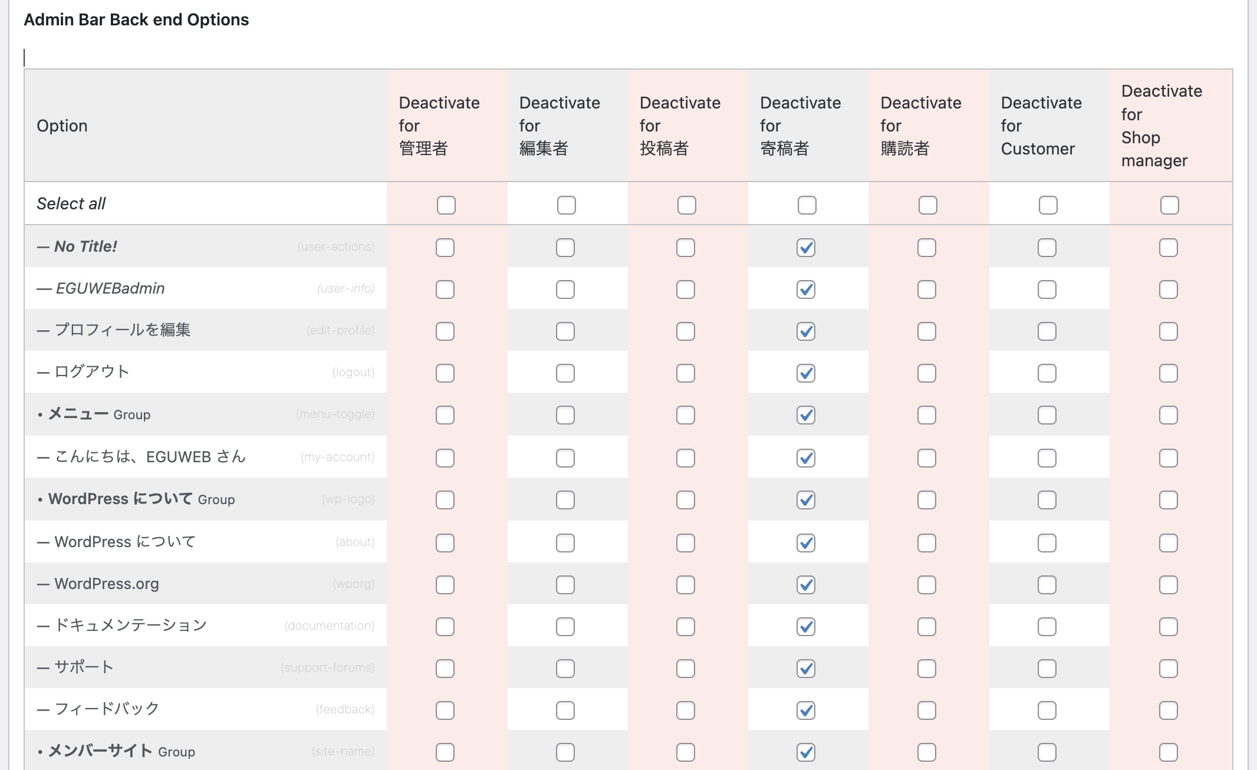
Task: Check ドキュメンテーション for 購読者
Action: (x=927, y=627)
